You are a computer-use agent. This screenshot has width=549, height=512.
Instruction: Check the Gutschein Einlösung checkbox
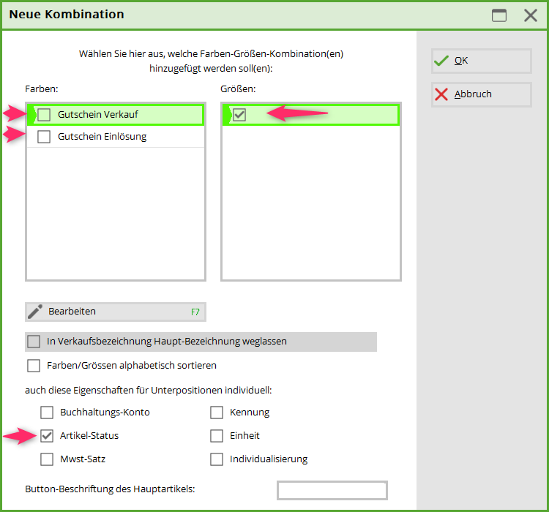[45, 137]
